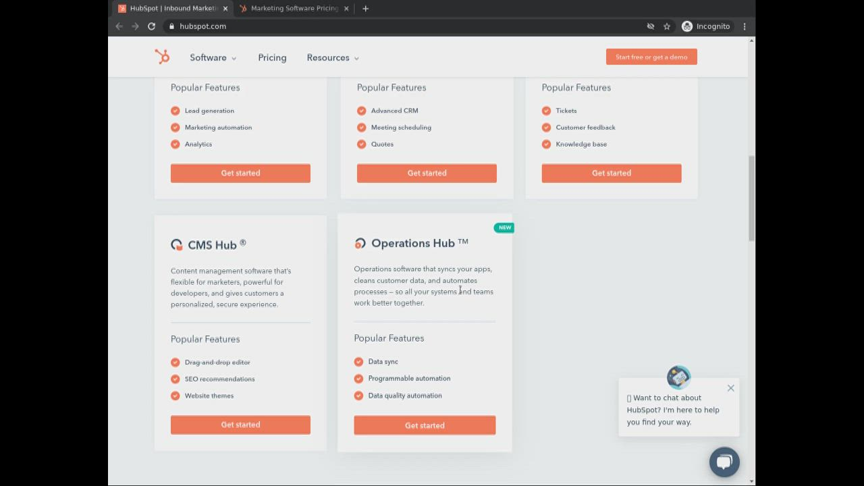Screen dimensions: 864x486
Task: Switch to the HubSpot Inbound Marketing tab
Action: tap(173, 8)
